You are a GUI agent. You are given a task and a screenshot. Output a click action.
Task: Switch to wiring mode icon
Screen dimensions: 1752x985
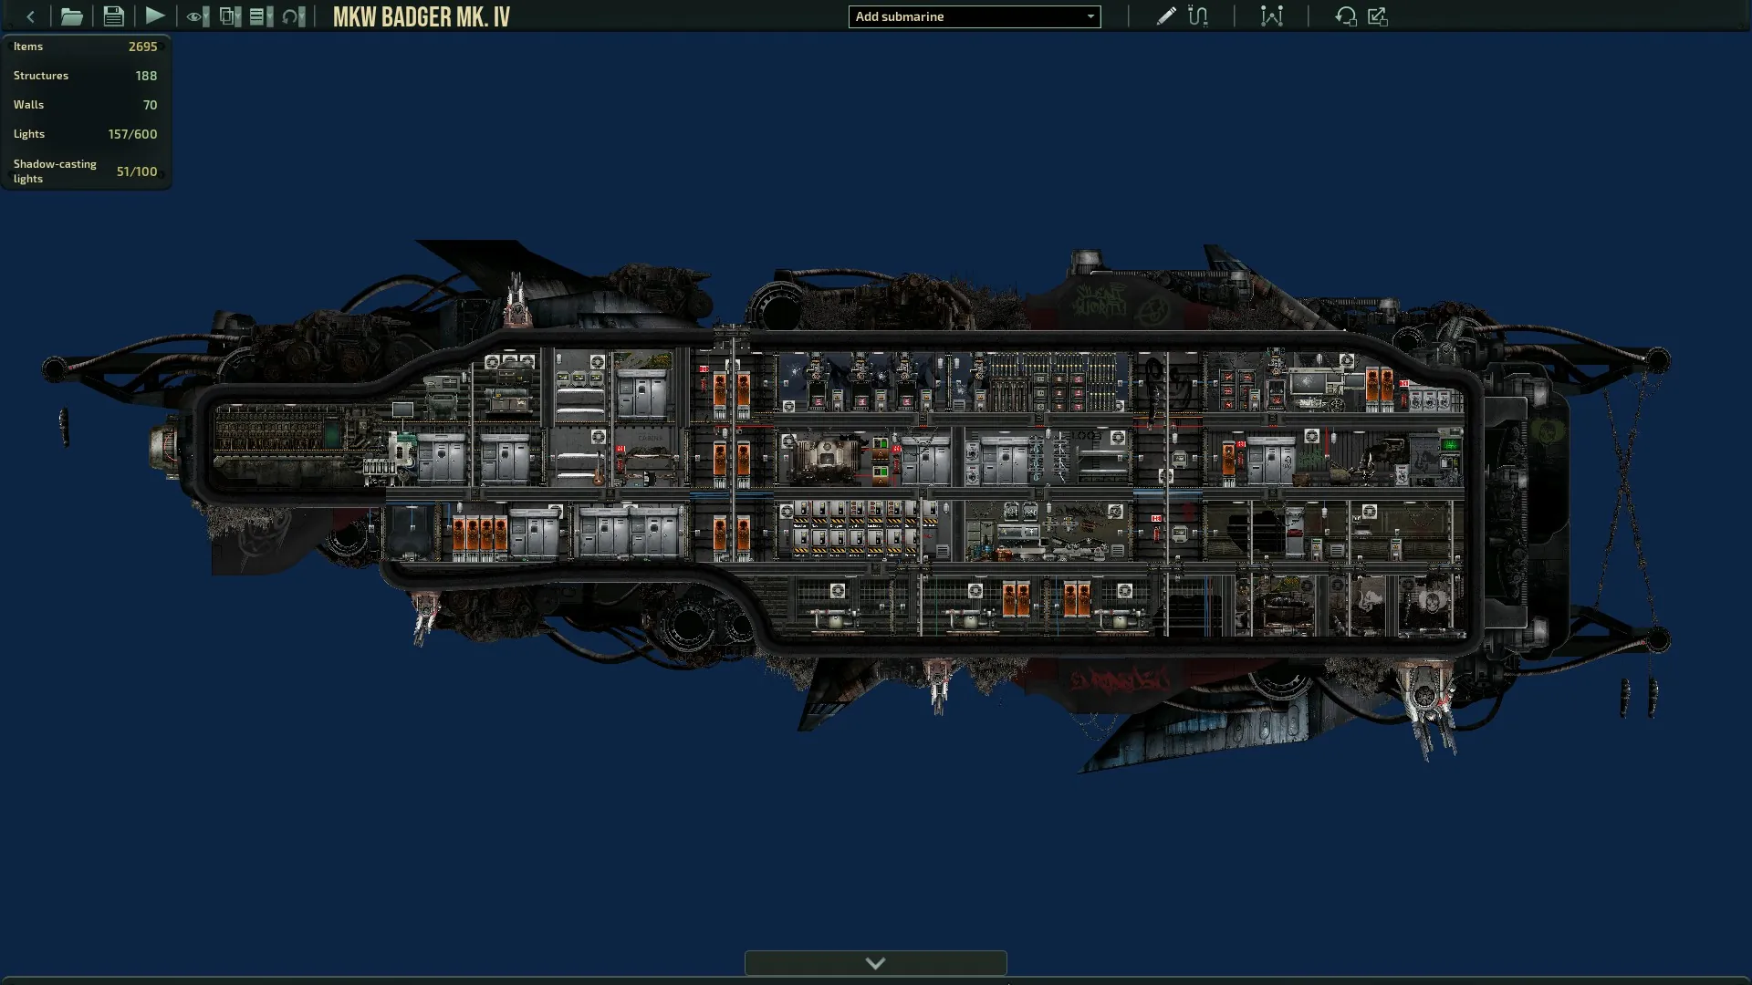(x=1198, y=16)
